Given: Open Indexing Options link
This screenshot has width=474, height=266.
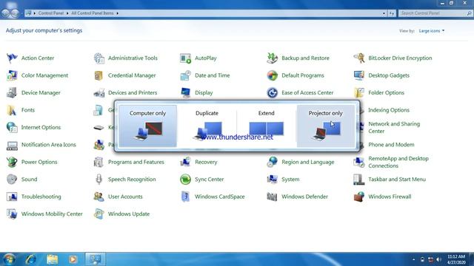Looking at the screenshot, I should coord(389,110).
